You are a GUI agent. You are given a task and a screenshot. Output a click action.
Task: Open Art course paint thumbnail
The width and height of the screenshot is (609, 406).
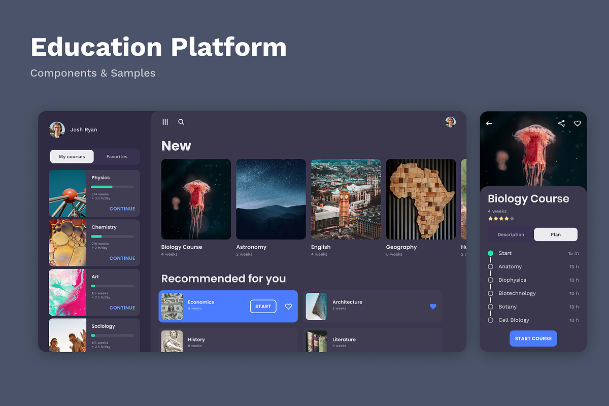pos(67,293)
